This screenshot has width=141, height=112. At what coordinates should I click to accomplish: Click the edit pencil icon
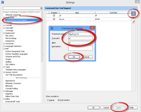coord(134,22)
